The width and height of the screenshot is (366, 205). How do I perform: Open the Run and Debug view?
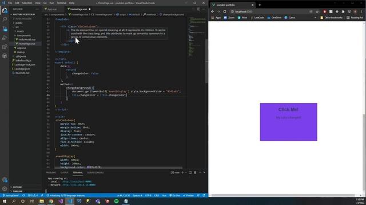(5, 38)
